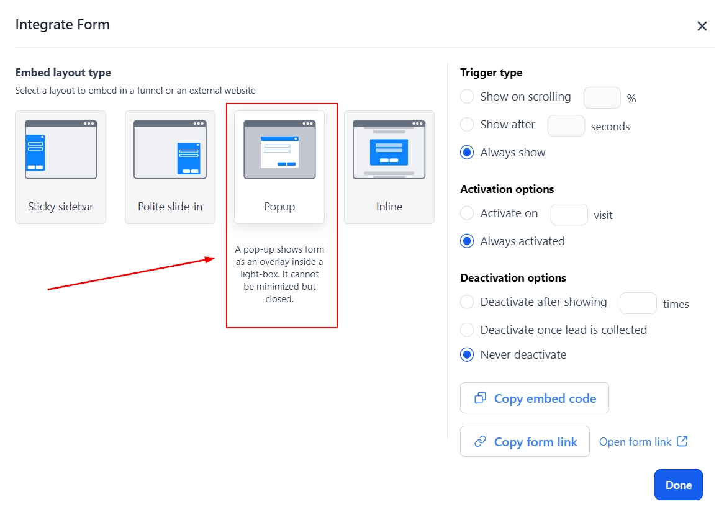This screenshot has width=719, height=507.
Task: Choose the Always show trigger option
Action: (467, 153)
